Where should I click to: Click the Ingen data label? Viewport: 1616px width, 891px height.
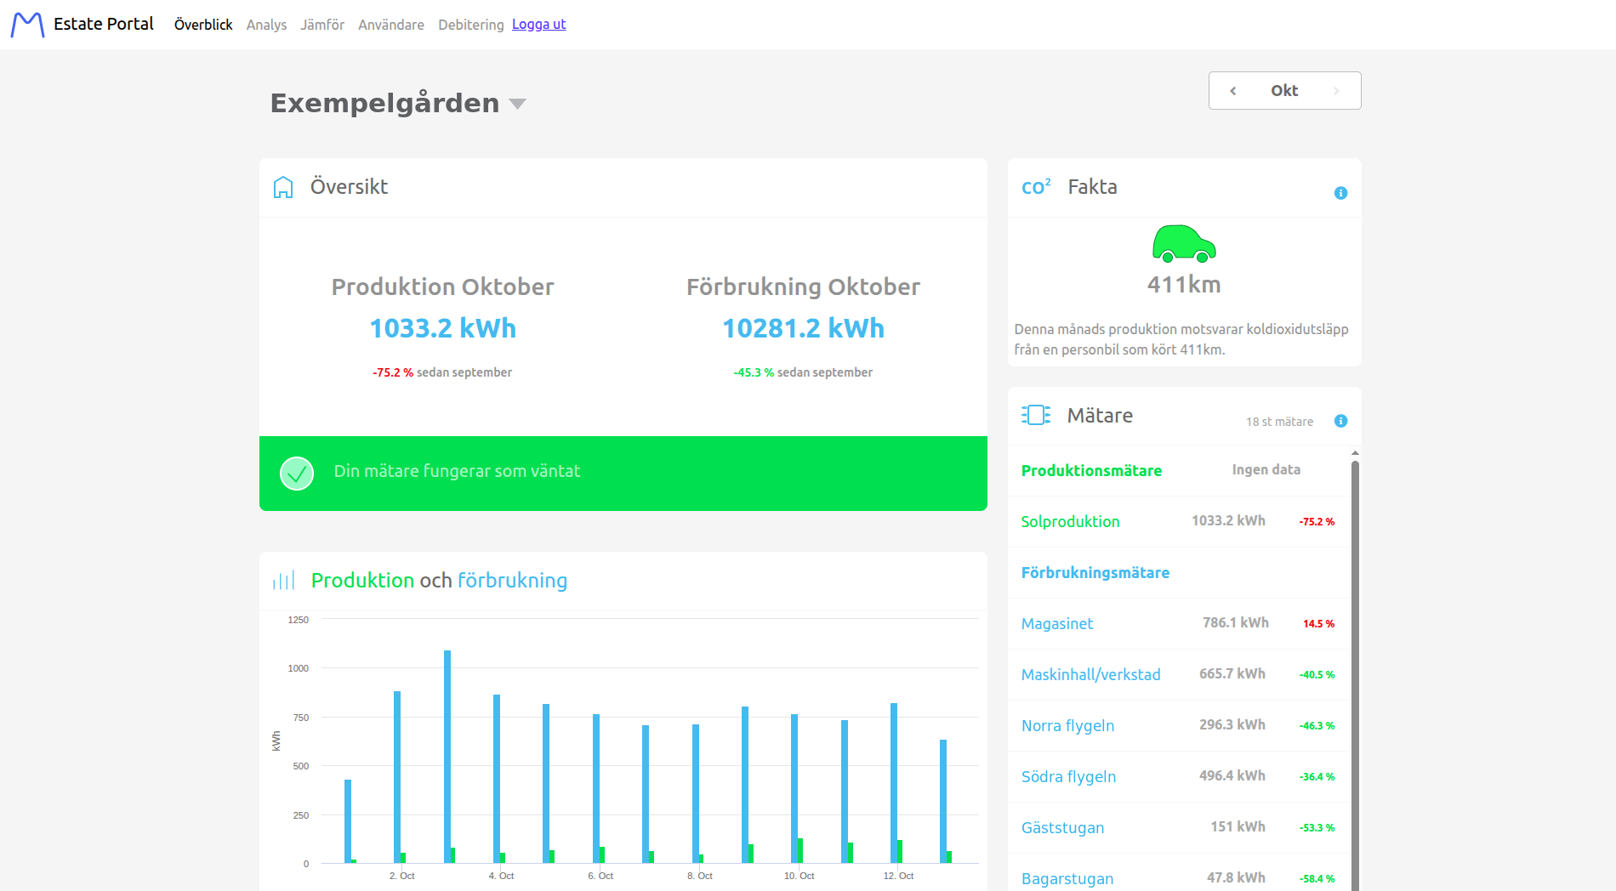1266,469
